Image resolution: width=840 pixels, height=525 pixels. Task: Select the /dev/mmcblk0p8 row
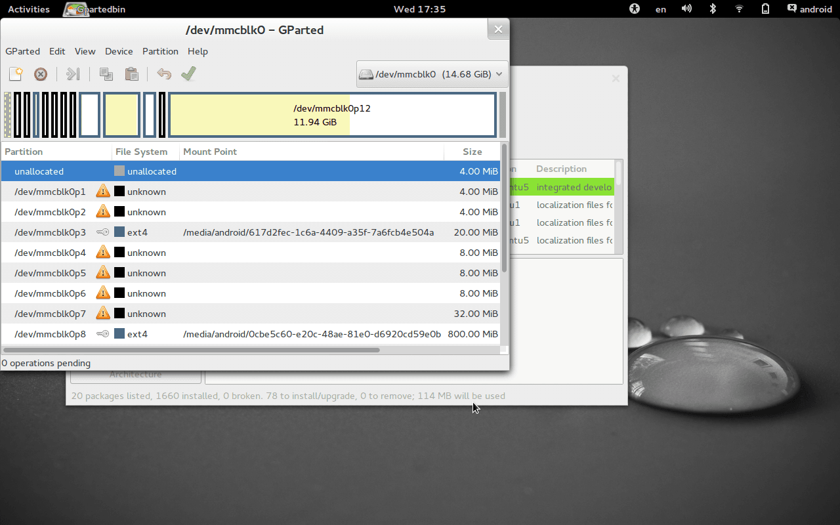click(x=251, y=334)
